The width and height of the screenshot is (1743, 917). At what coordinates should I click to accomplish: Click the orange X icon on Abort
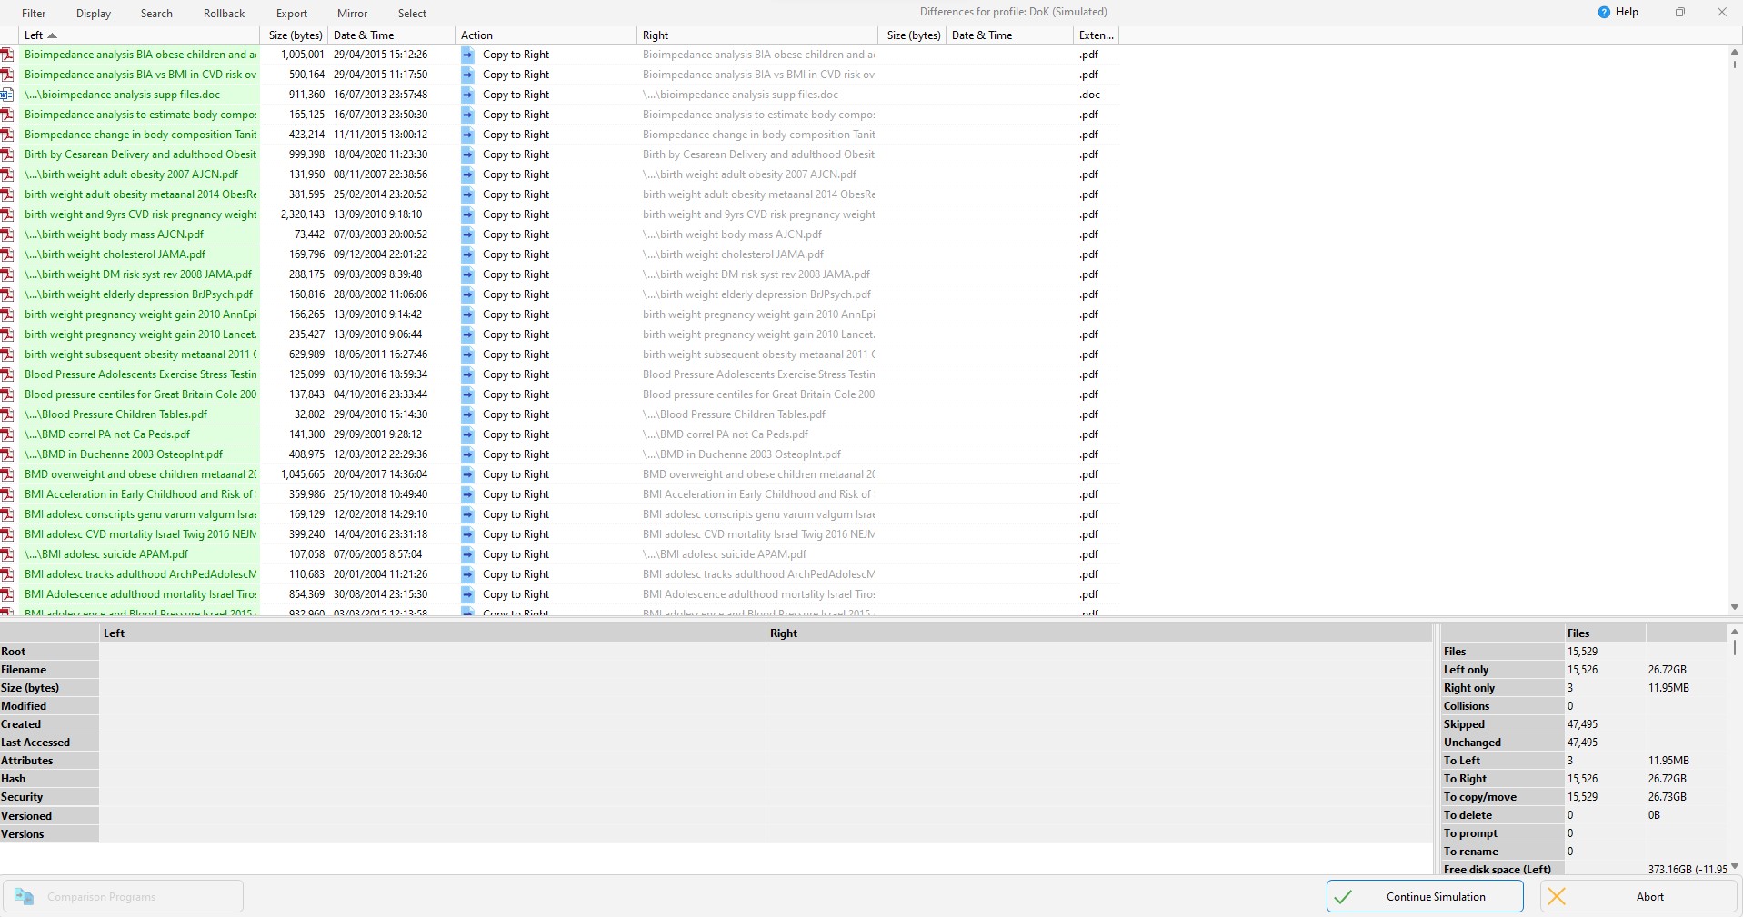tap(1557, 896)
